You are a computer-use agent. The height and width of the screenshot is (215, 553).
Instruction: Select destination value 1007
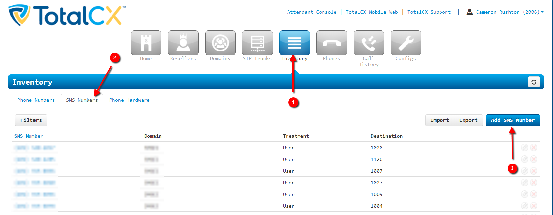(x=377, y=171)
